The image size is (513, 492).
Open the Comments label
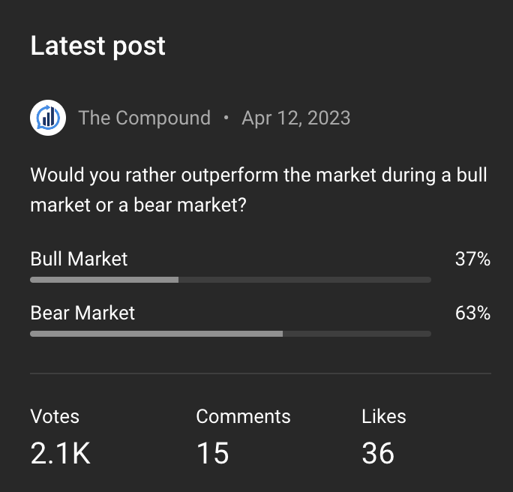pos(243,416)
